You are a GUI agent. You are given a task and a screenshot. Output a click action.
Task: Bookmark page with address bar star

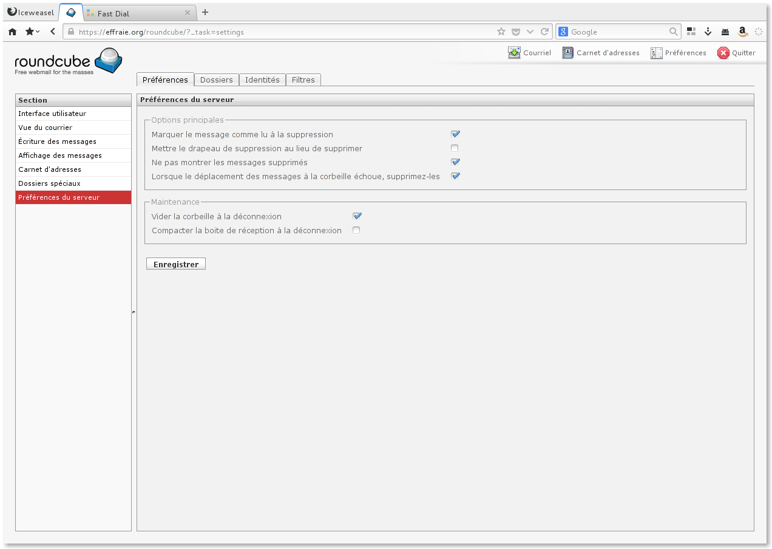pyautogui.click(x=501, y=32)
